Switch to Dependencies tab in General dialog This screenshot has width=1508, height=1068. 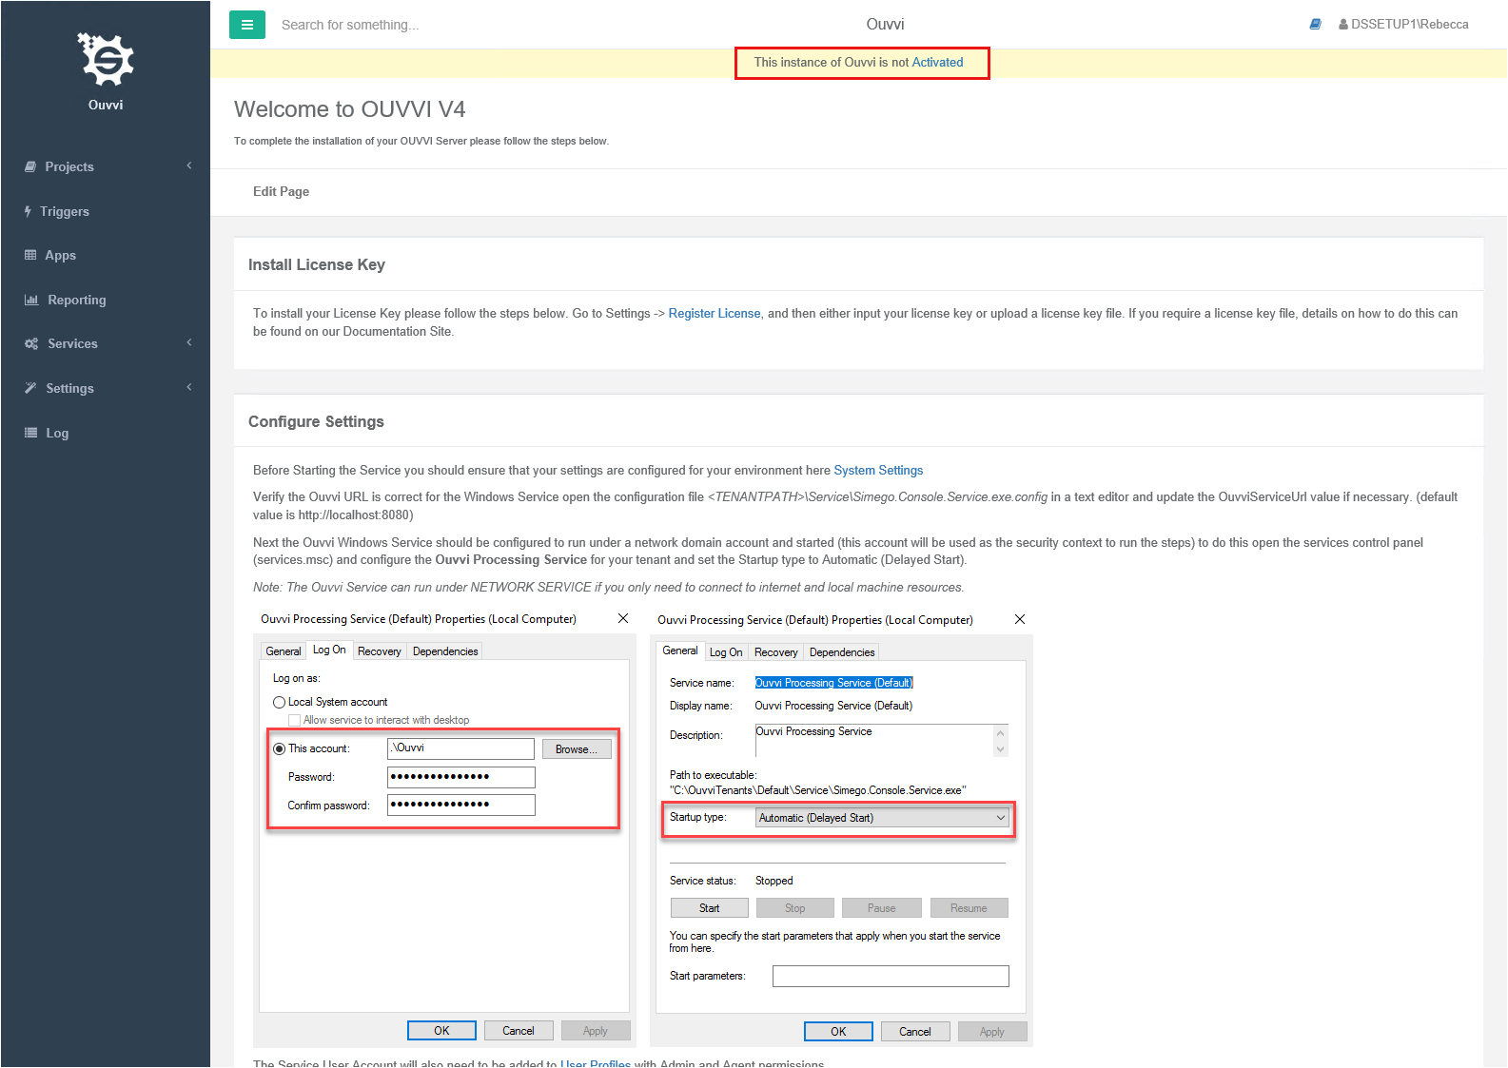[842, 652]
